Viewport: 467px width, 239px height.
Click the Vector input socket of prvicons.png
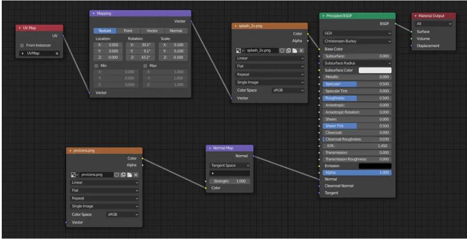pyautogui.click(x=67, y=222)
